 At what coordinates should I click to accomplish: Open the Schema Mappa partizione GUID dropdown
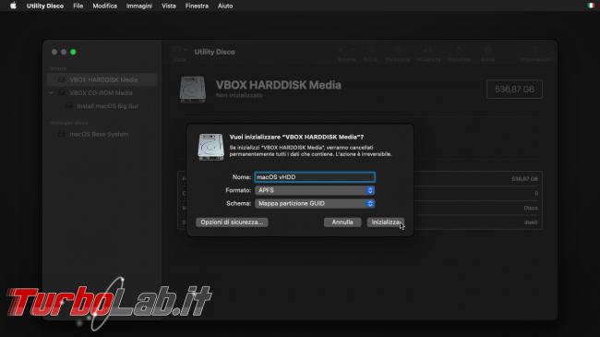click(x=315, y=203)
